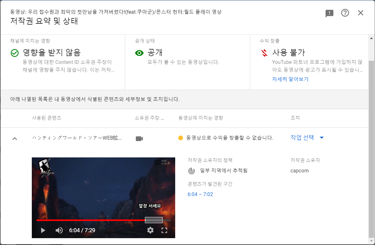Image resolution: width=375 pixels, height=245 pixels.
Task: Click the tracking policy radar icon
Action: pos(191,171)
